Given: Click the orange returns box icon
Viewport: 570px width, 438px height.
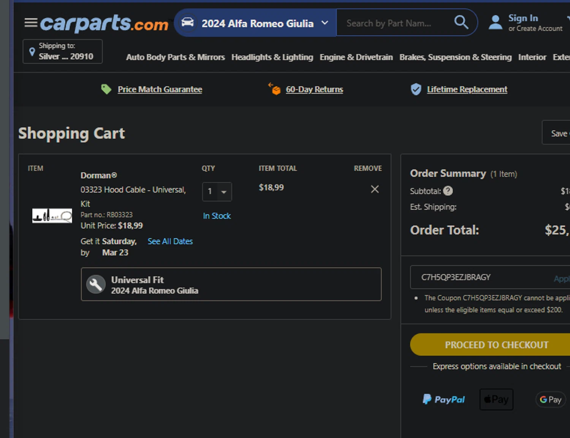Looking at the screenshot, I should click(274, 89).
